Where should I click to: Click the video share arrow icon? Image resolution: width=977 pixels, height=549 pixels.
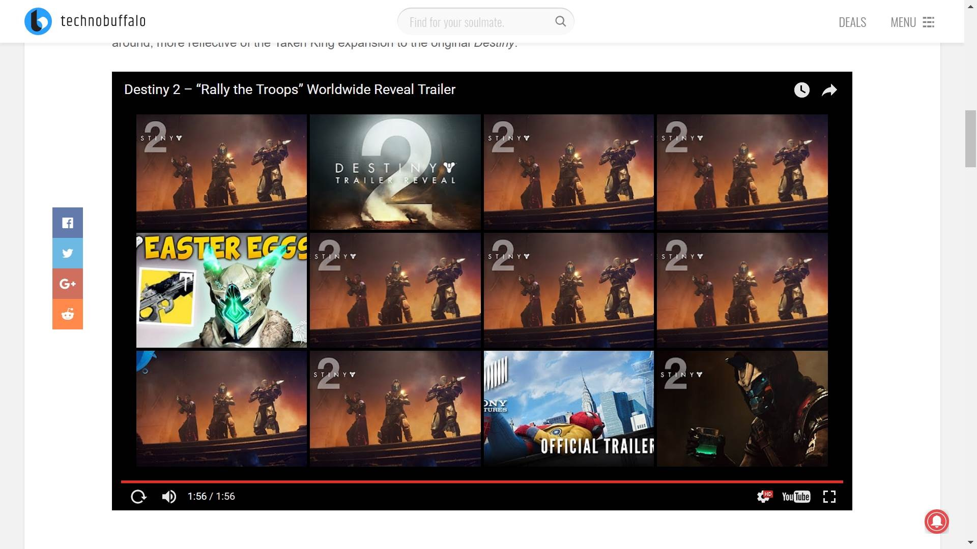829,90
